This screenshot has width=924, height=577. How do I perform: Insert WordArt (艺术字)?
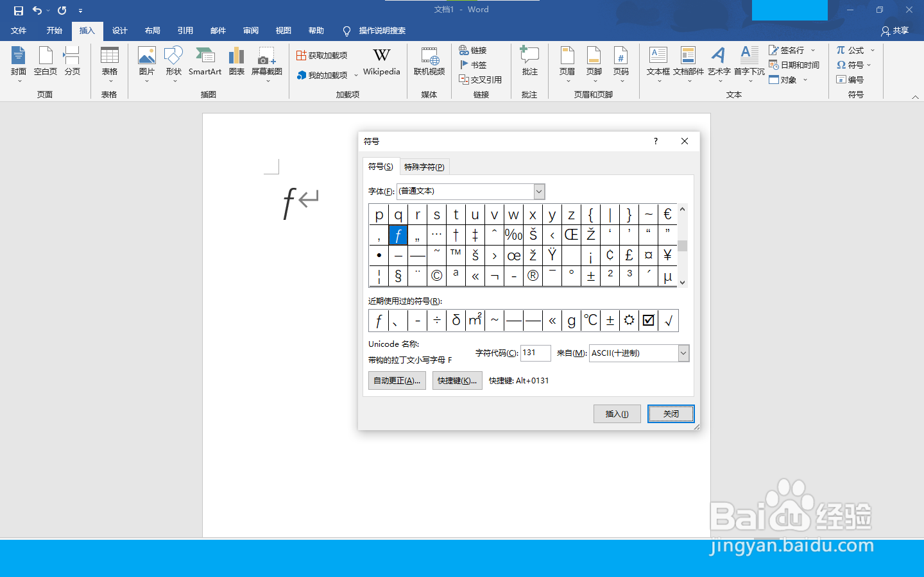(719, 64)
